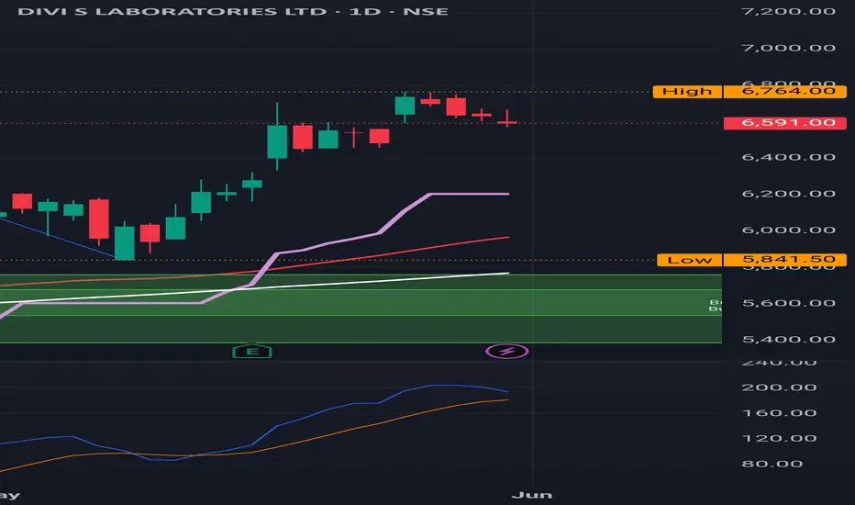Viewport: 855px width, 505px height.
Task: Click the flat top of the thick purple line
Action: click(x=469, y=194)
